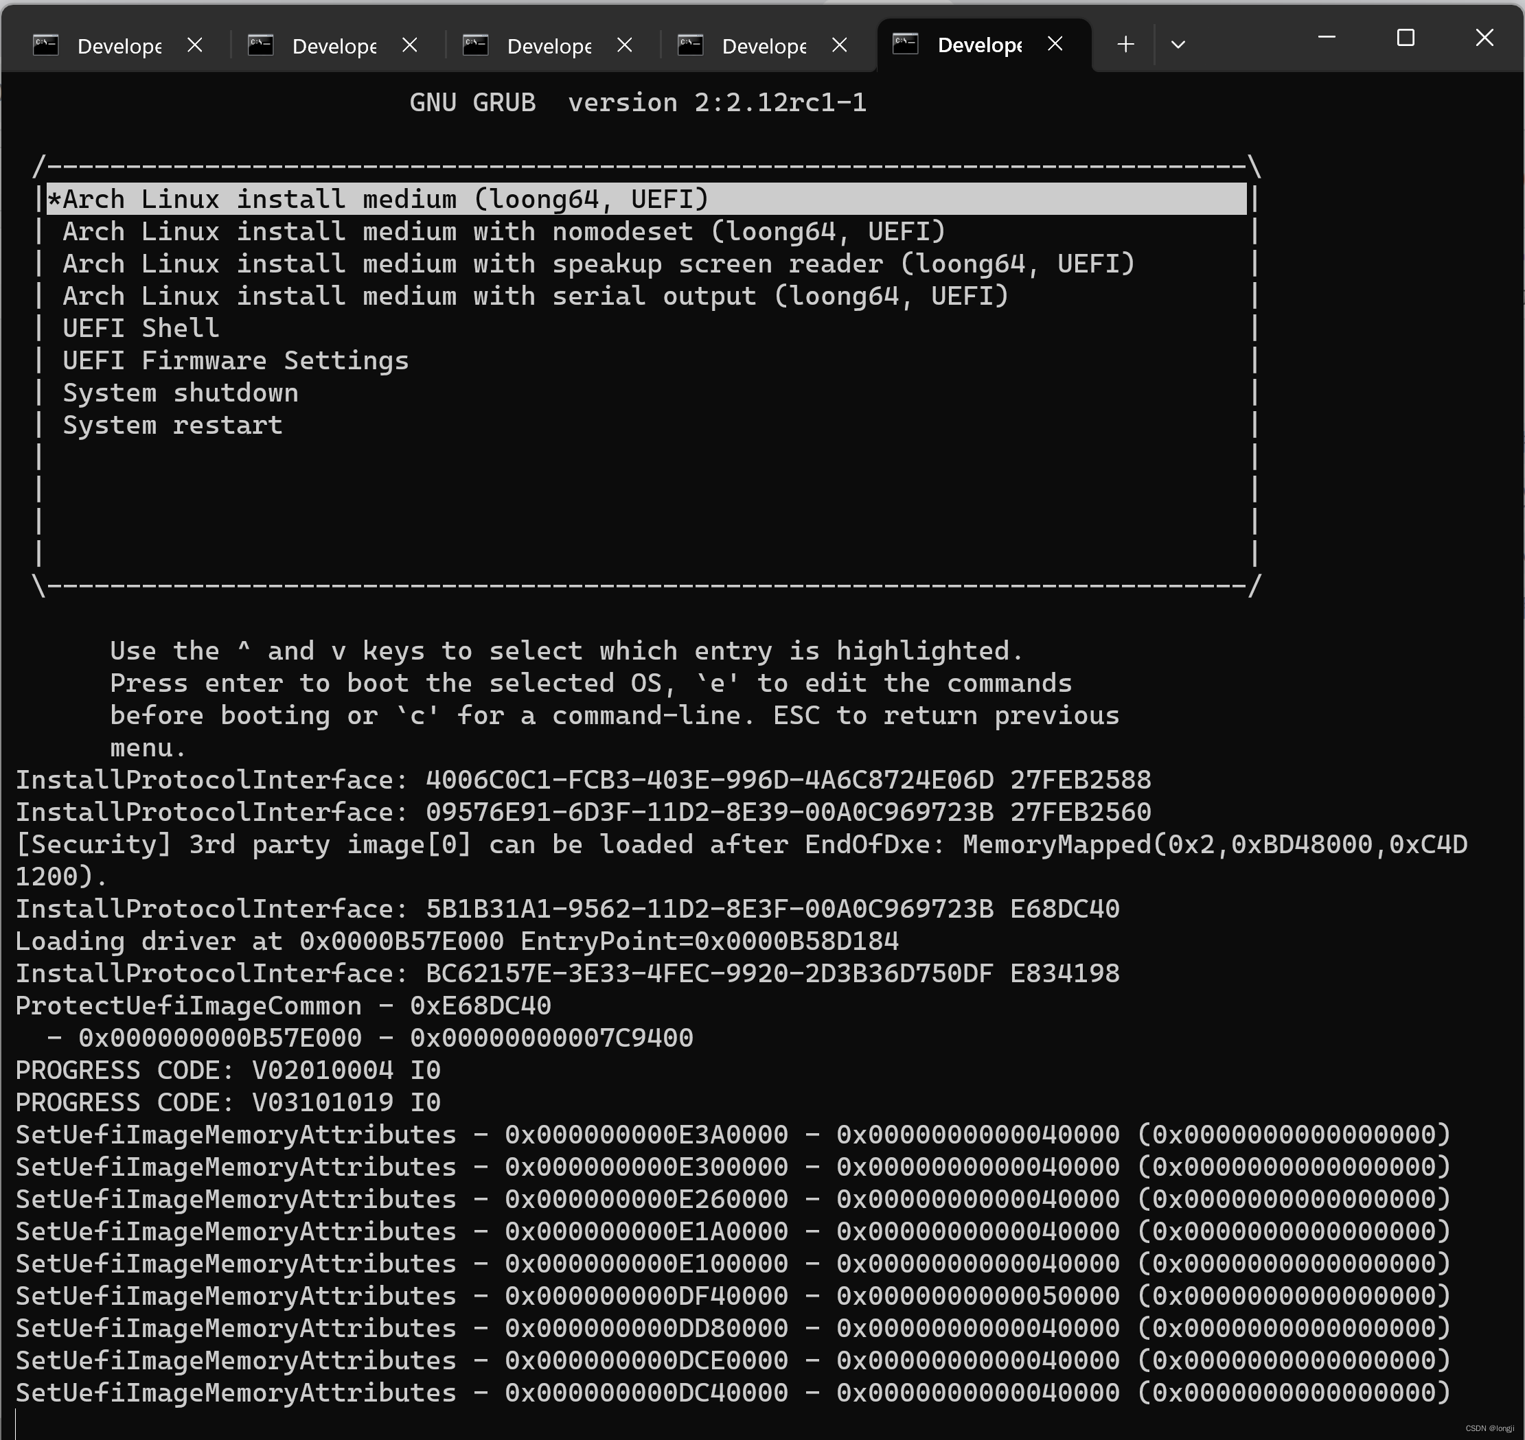Click InstallProtocolInterface BC62157E-3E33 line
1525x1440 pixels.
tap(567, 973)
